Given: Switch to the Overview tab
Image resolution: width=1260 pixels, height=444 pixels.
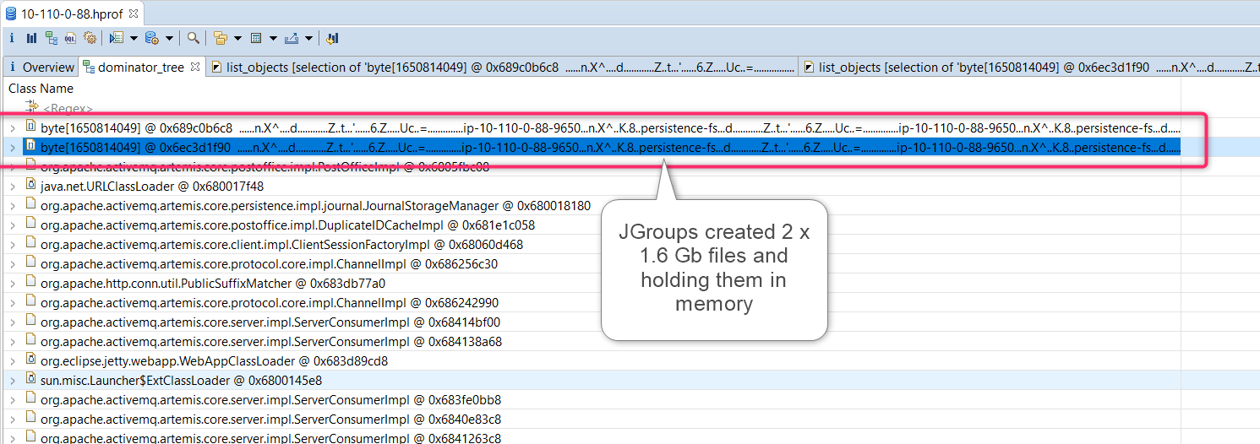Looking at the screenshot, I should 41,67.
